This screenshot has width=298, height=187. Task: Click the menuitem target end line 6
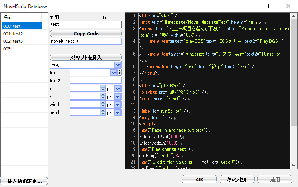(202, 67)
